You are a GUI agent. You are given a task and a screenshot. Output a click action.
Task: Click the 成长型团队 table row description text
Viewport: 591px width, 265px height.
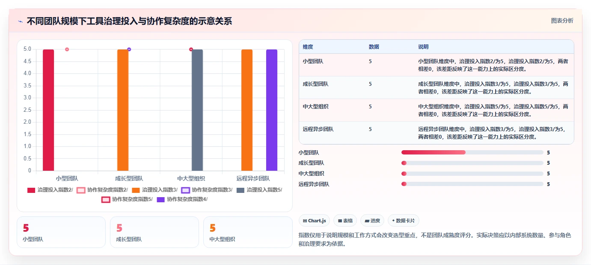click(493, 87)
